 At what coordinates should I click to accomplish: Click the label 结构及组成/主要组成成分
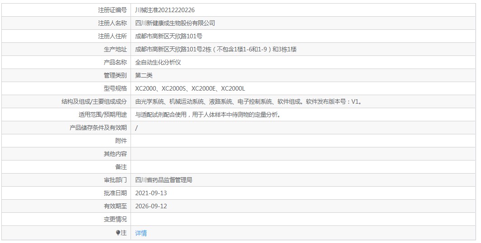[x=94, y=102]
